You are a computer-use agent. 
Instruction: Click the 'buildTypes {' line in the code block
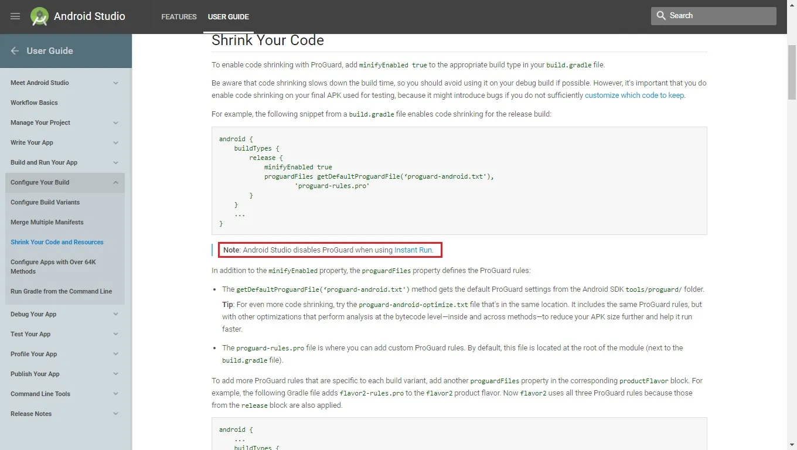(257, 148)
